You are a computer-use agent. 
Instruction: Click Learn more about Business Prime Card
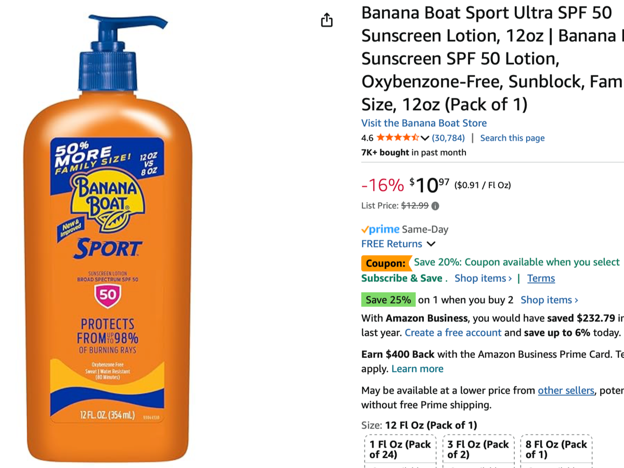point(417,369)
